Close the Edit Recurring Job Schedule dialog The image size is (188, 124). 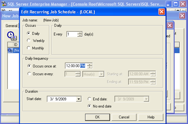pyautogui.click(x=161, y=12)
